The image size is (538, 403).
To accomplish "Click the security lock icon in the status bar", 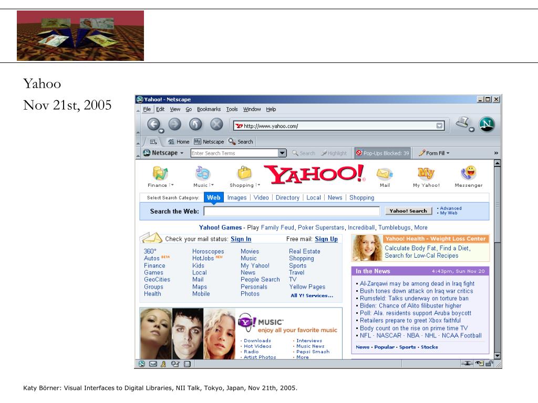I will point(490,364).
